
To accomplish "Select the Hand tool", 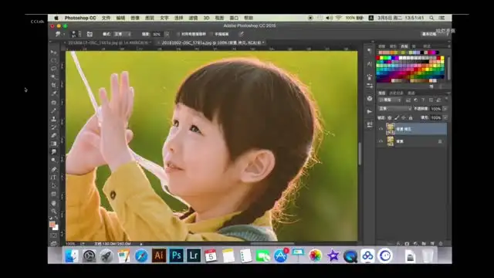I will (54, 203).
